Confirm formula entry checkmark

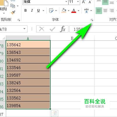click(x=52, y=29)
